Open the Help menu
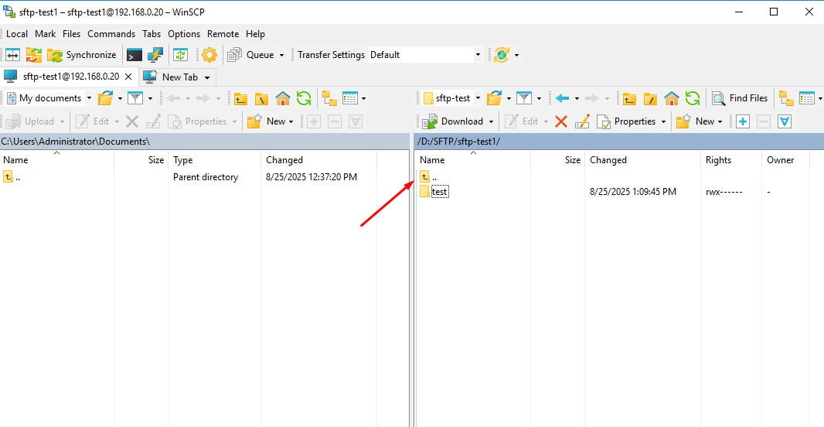This screenshot has height=427, width=824. [x=255, y=34]
